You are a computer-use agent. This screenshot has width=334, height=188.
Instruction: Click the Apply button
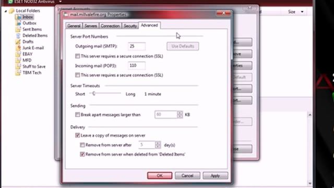pos(215,175)
